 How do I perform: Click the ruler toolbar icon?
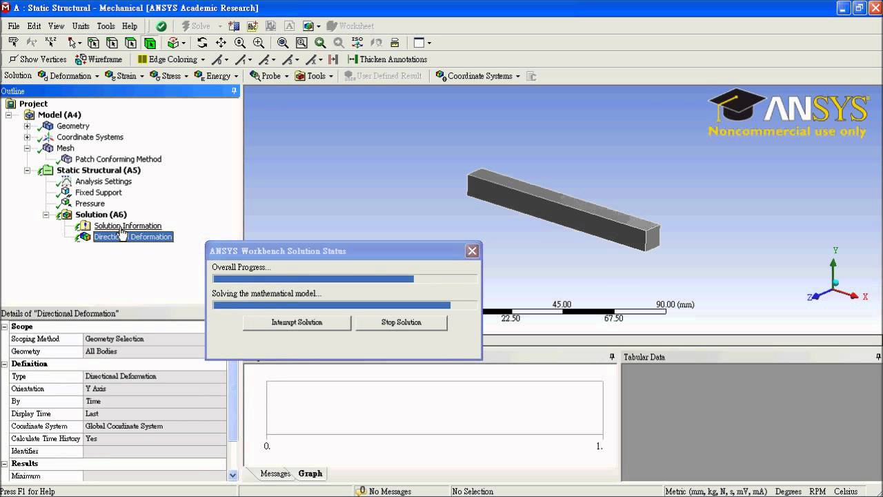coord(395,43)
